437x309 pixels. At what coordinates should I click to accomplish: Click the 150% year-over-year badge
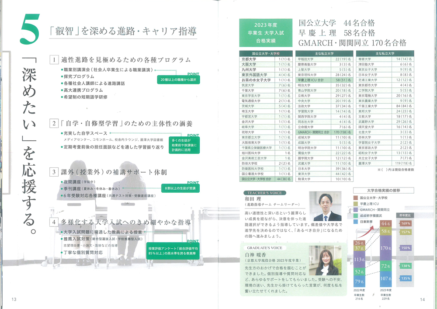pyautogui.click(x=405, y=248)
